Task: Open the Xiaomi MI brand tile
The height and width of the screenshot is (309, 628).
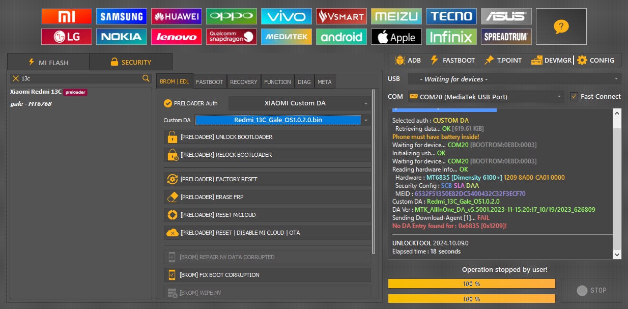Action: tap(67, 16)
